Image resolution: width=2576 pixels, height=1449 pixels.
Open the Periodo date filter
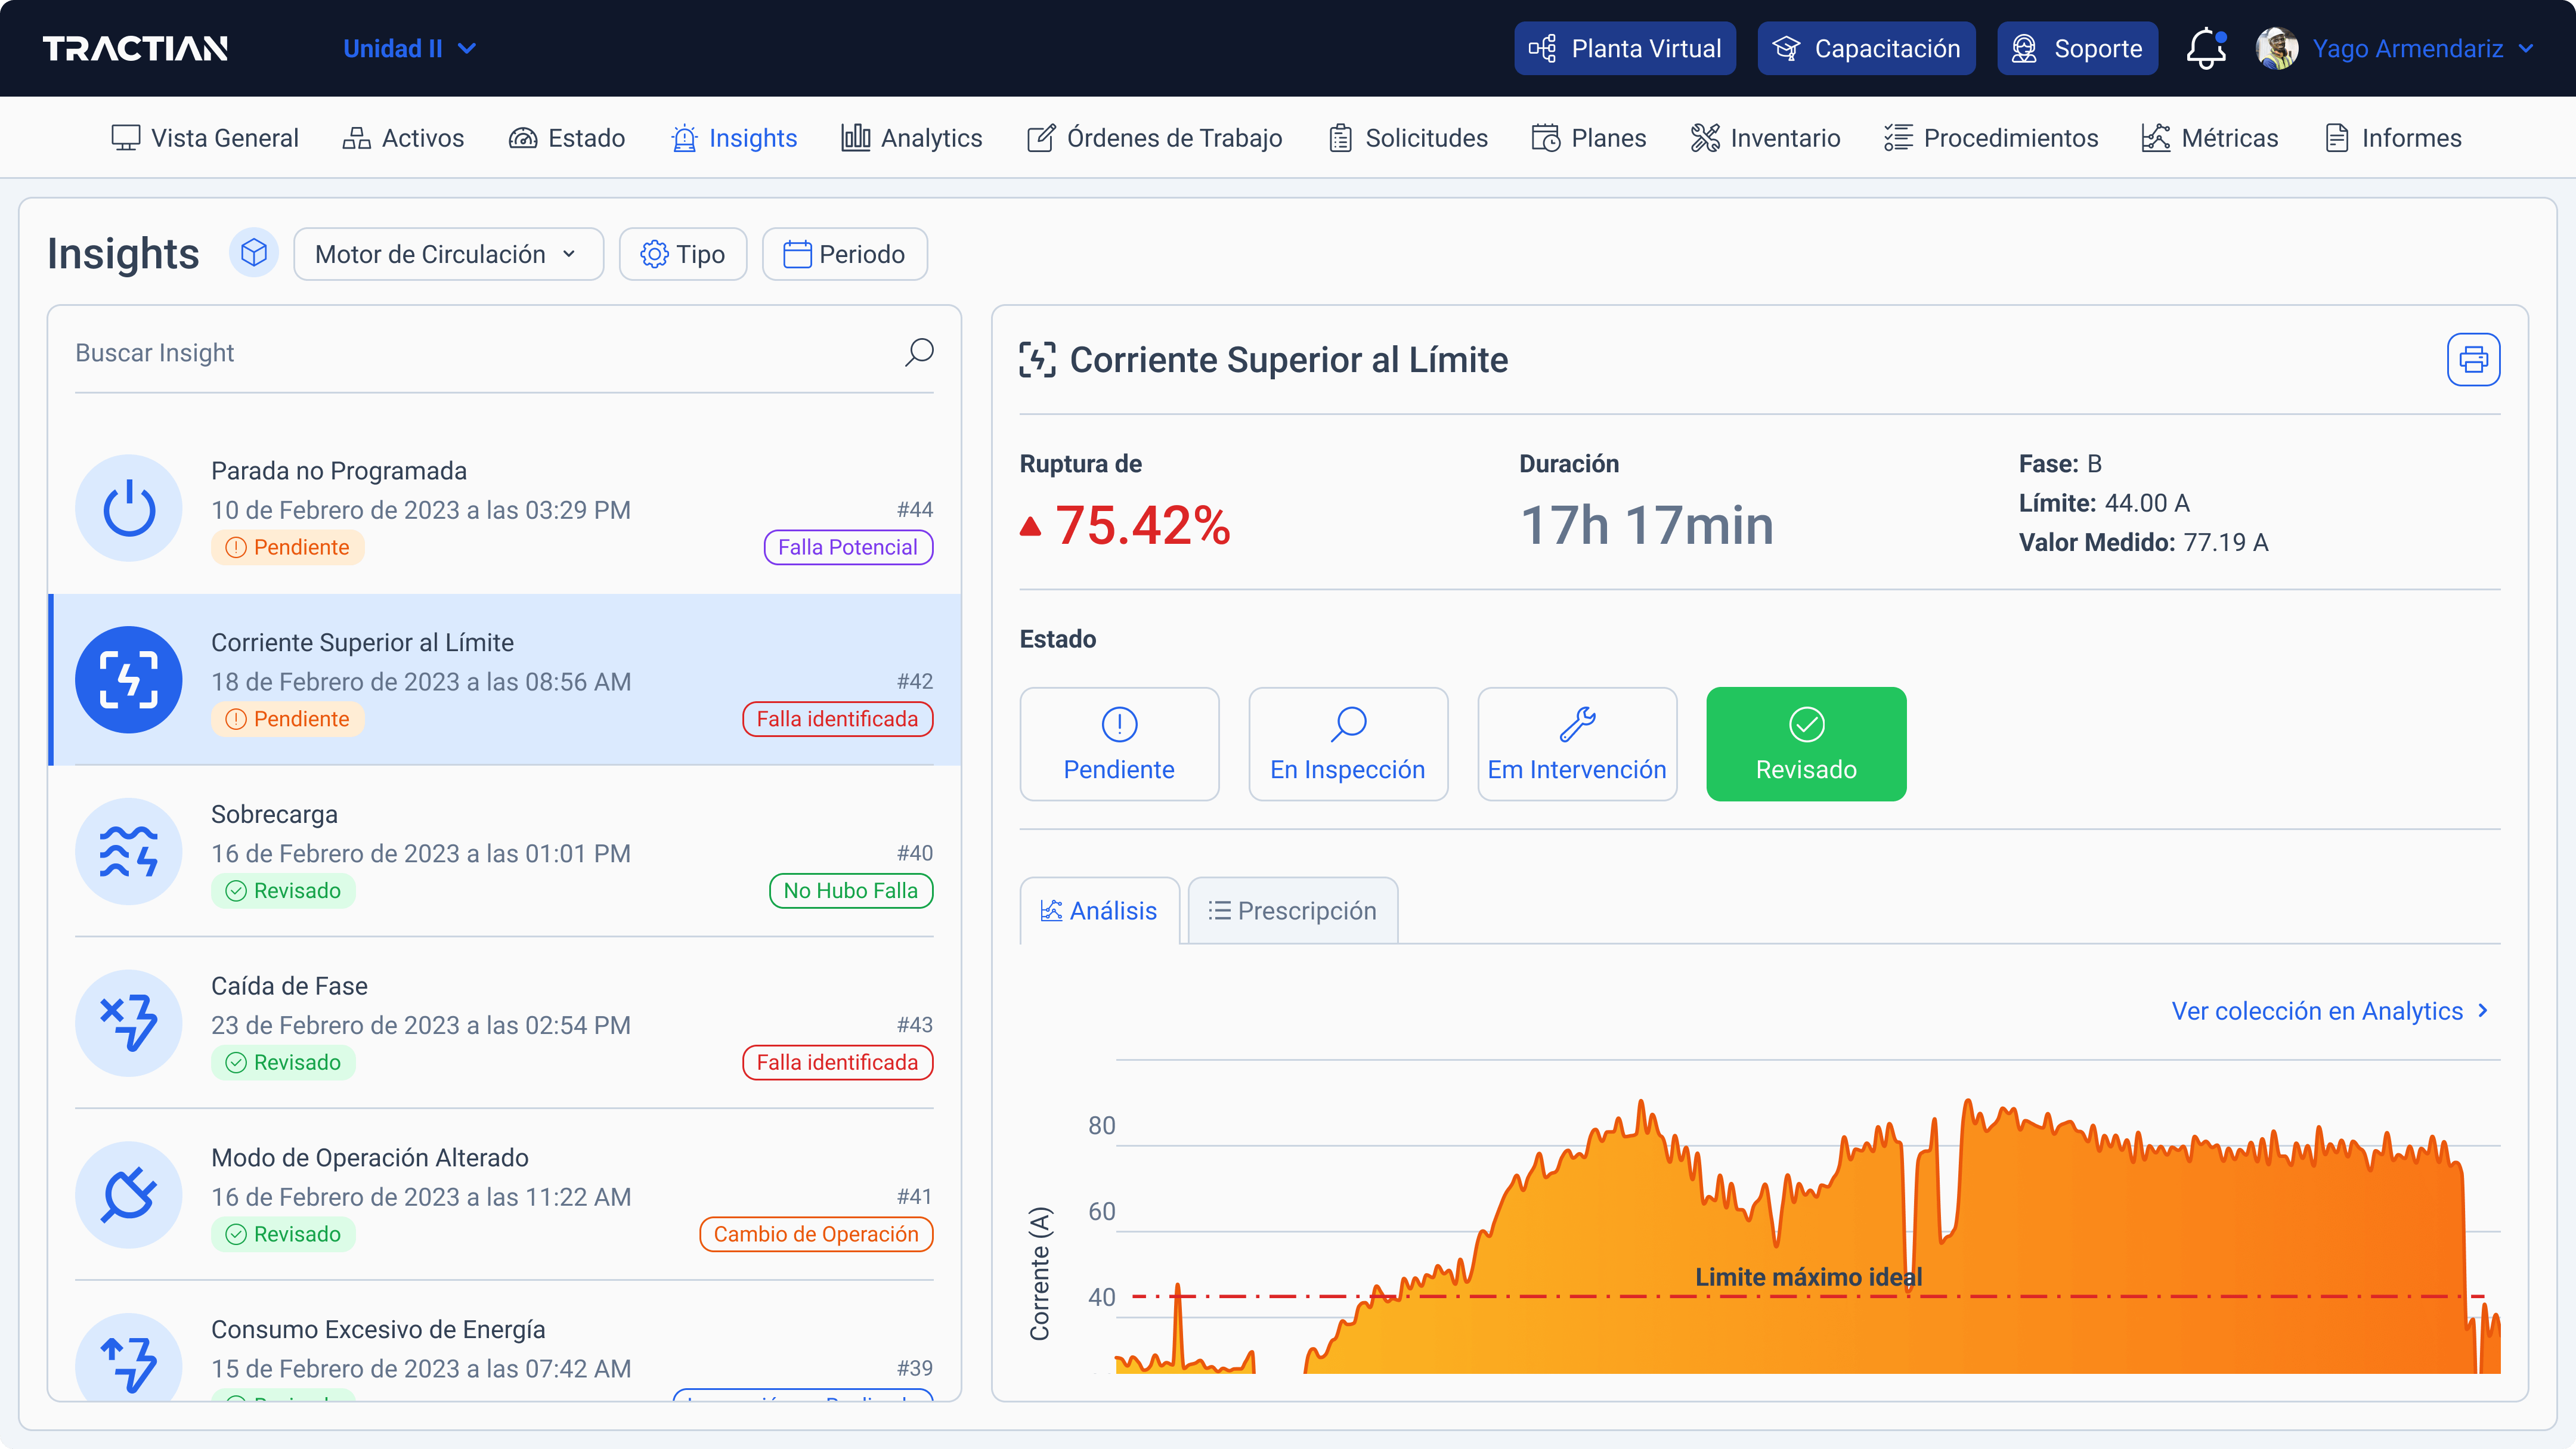tap(844, 254)
